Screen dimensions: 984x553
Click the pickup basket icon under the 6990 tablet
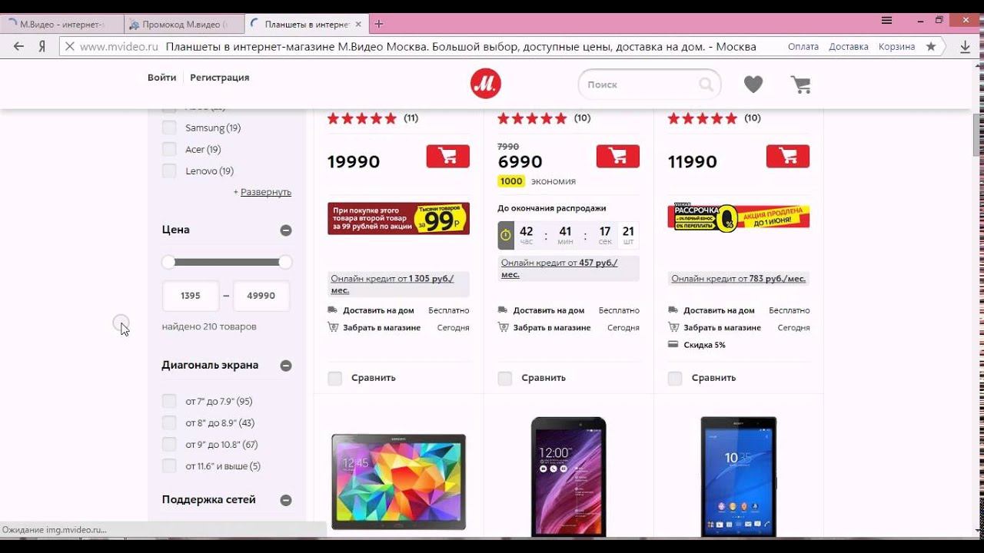tap(503, 327)
